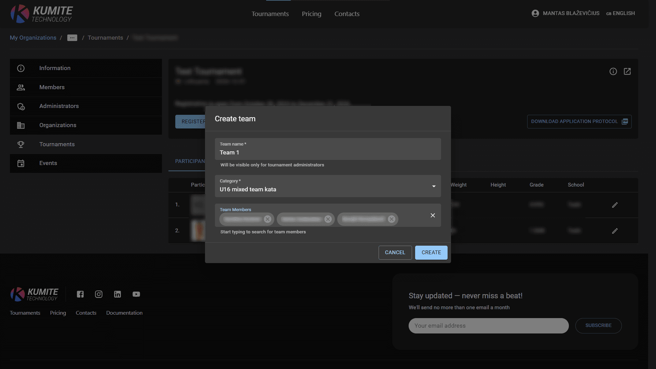Open the Category dropdown in Create team dialog
The height and width of the screenshot is (369, 656).
click(x=434, y=186)
